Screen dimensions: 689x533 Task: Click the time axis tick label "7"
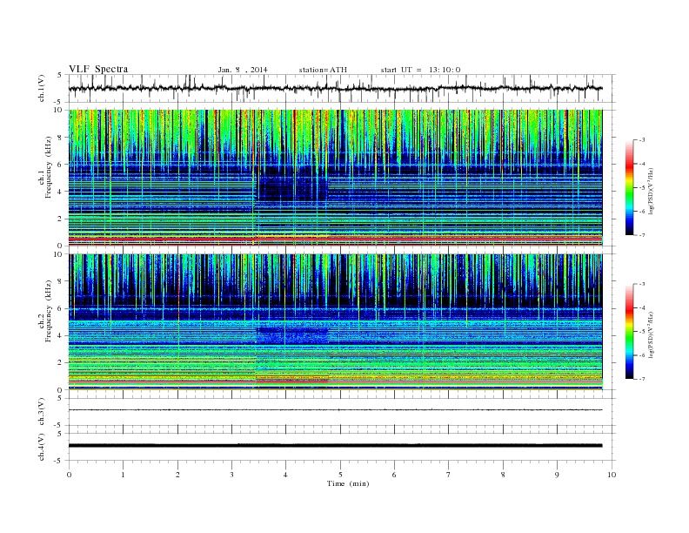(449, 475)
